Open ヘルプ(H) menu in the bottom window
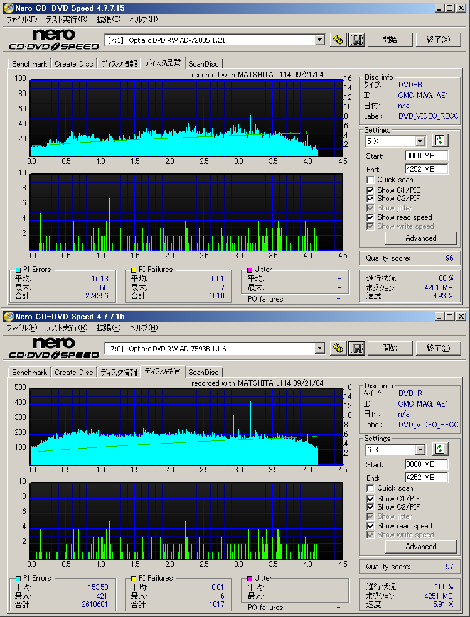The width and height of the screenshot is (470, 617). coord(144,328)
